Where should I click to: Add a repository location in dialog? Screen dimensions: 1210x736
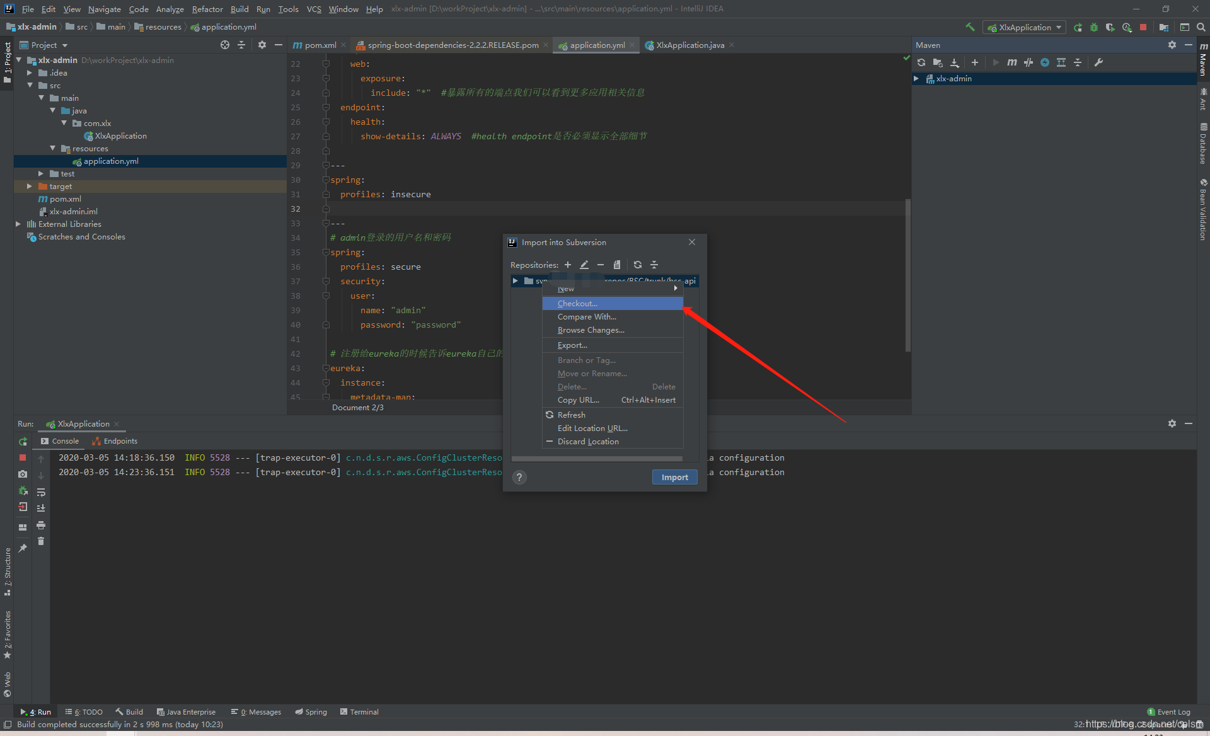click(568, 265)
